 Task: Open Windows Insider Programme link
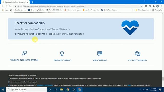point(24,60)
